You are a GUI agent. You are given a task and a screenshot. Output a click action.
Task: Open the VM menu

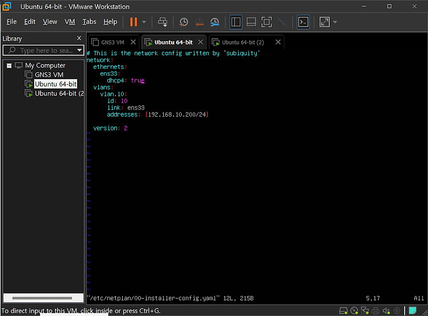pos(70,22)
